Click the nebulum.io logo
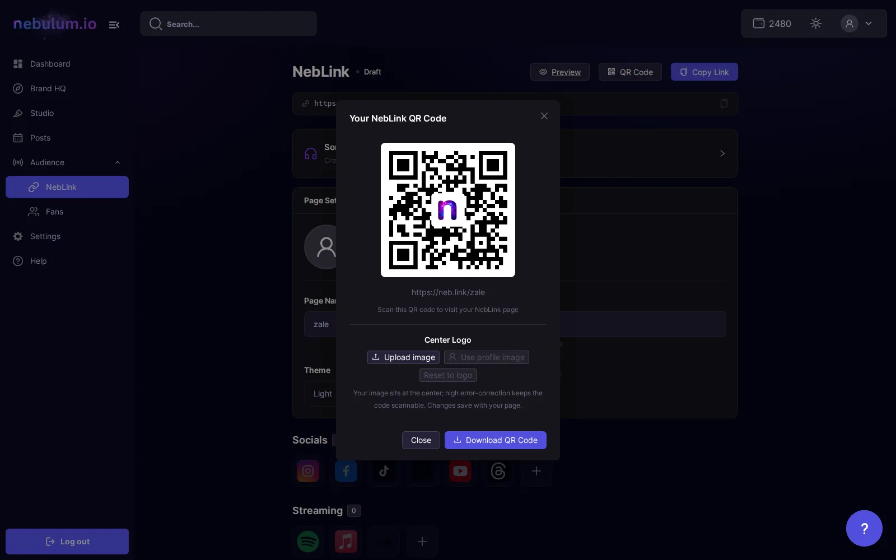The image size is (896, 560). 55,24
